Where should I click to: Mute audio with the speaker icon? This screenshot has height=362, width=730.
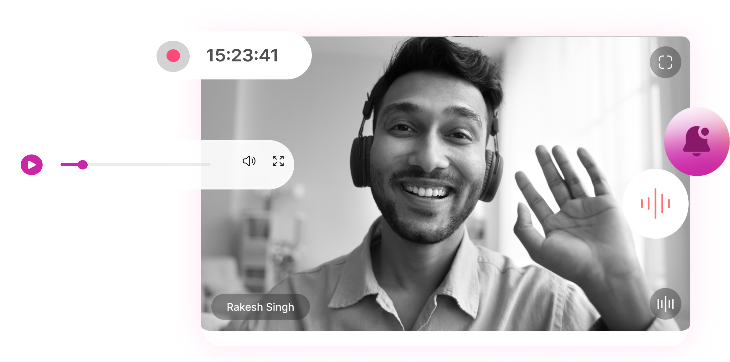coord(249,161)
